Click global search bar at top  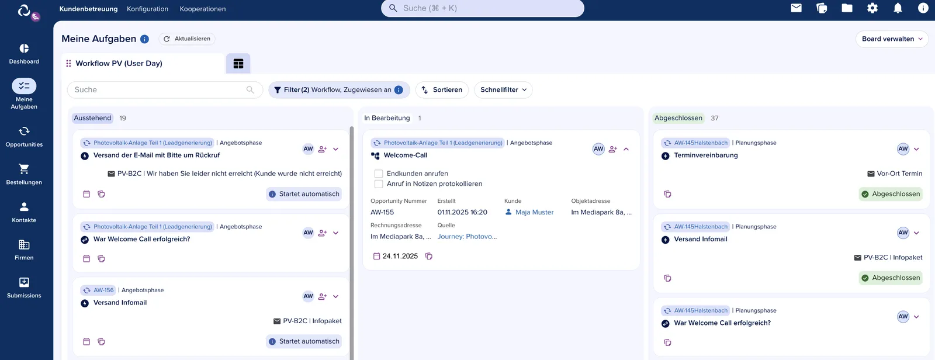[x=483, y=8]
